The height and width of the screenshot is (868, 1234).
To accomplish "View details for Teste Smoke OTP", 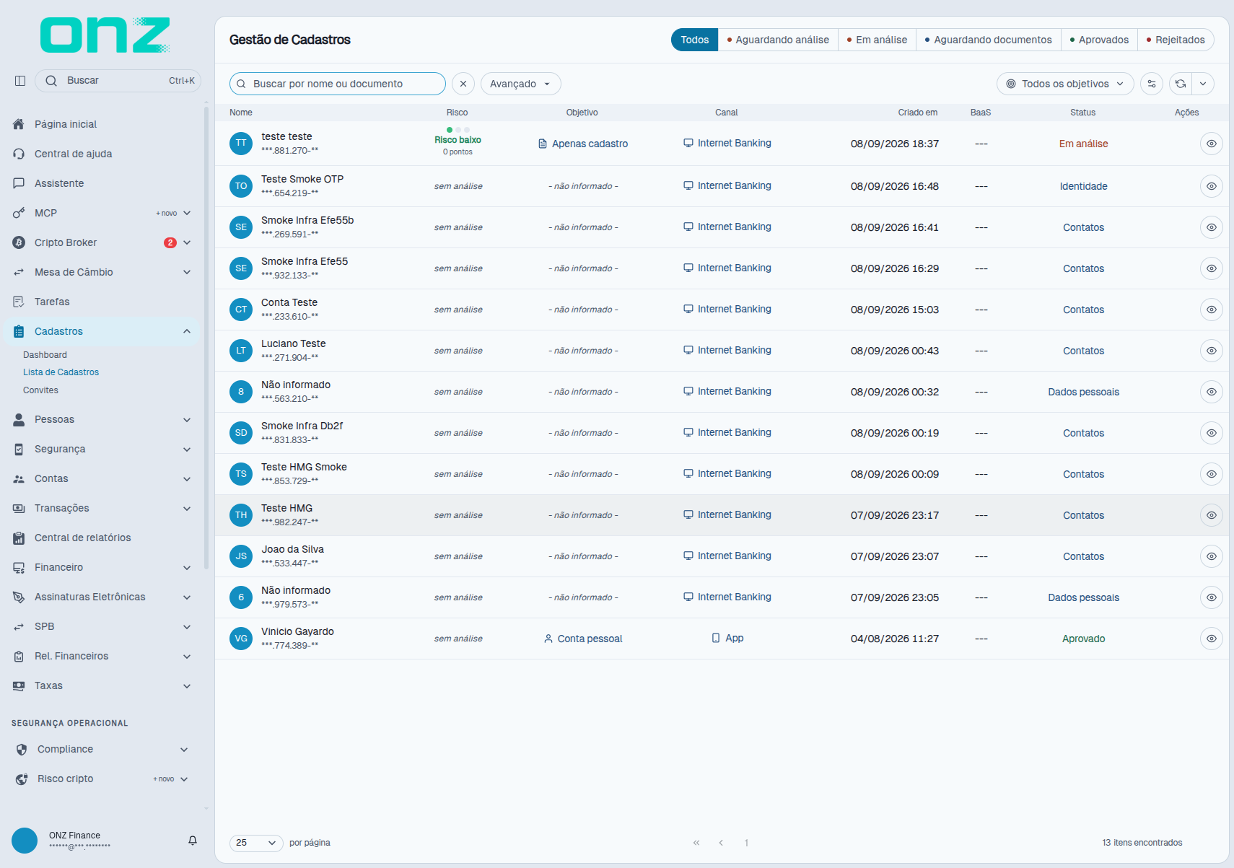I will coord(1212,186).
